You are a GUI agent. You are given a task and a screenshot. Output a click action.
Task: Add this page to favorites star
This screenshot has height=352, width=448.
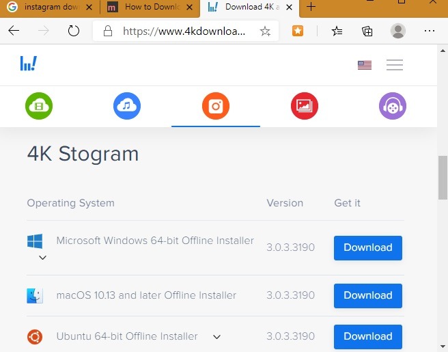pyautogui.click(x=265, y=31)
